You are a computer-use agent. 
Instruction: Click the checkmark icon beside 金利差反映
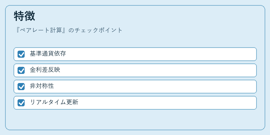click(21, 71)
